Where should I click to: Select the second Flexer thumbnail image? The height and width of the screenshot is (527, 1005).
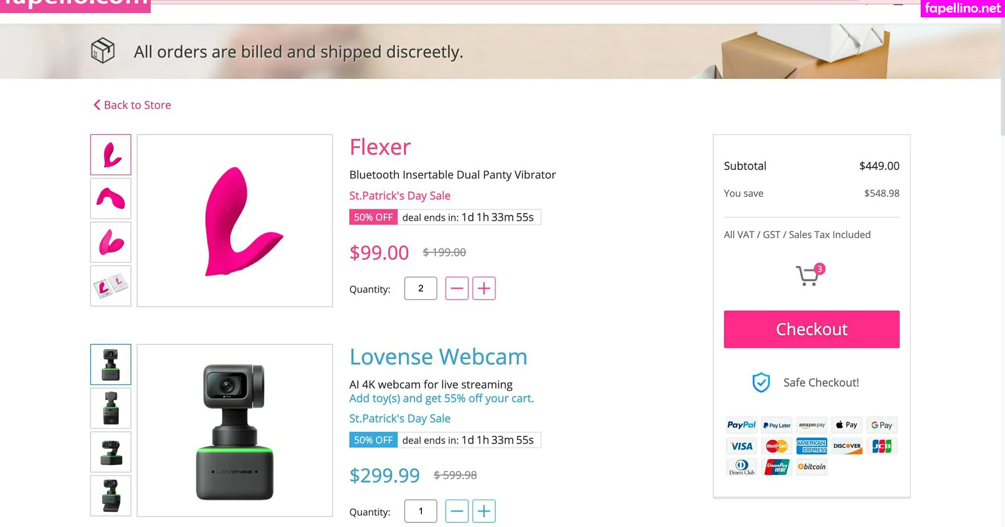tap(110, 199)
